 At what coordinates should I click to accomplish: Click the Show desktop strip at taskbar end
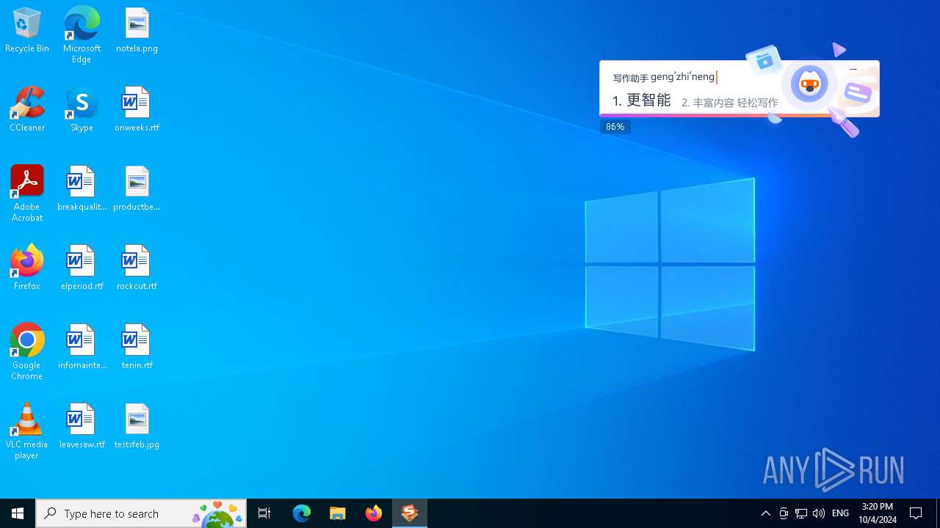click(938, 513)
